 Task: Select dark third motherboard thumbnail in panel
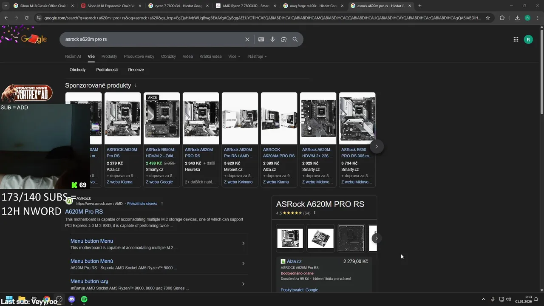(351, 238)
